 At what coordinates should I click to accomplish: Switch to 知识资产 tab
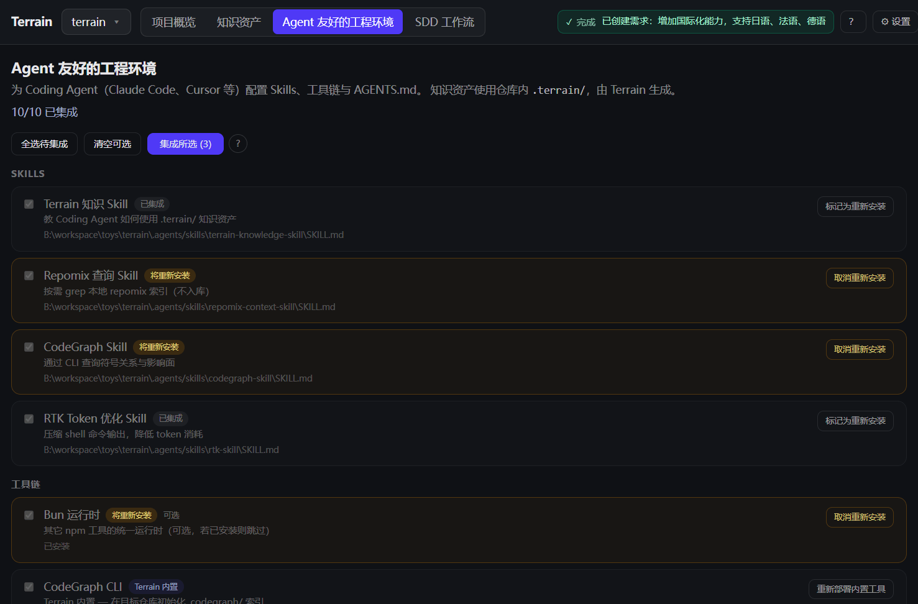tap(239, 22)
